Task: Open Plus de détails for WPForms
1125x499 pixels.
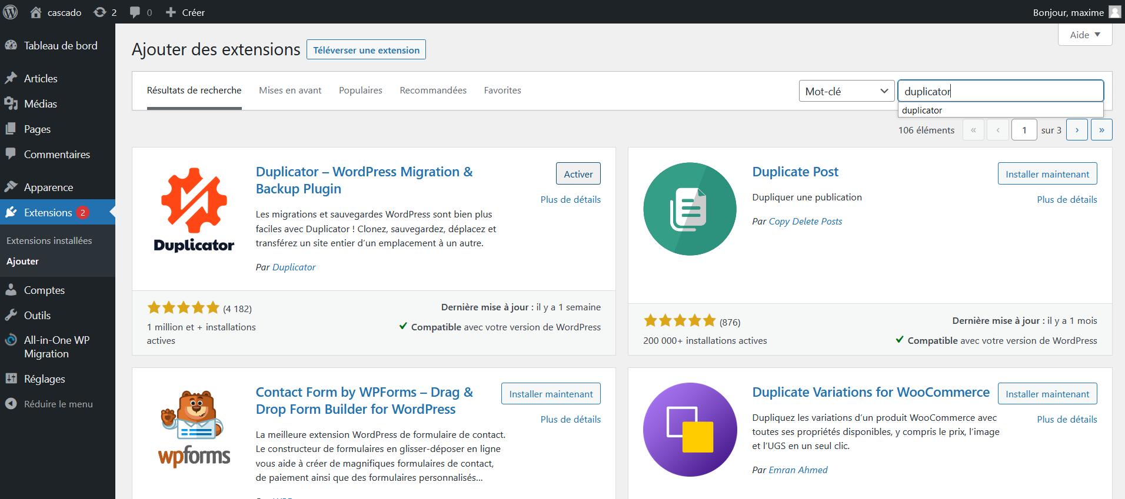Action: pos(571,419)
